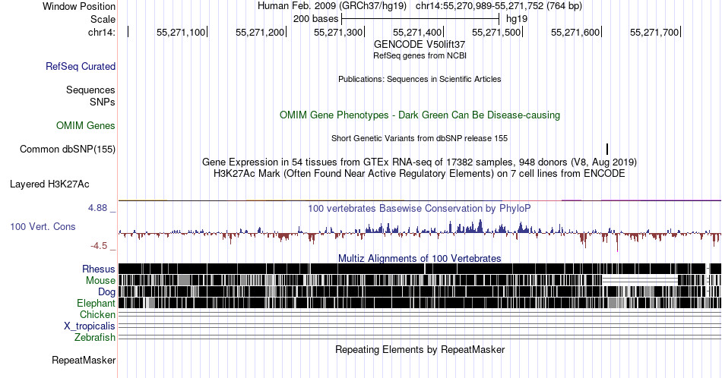Click the Rhesus alignment track bar

pyautogui.click(x=420, y=269)
